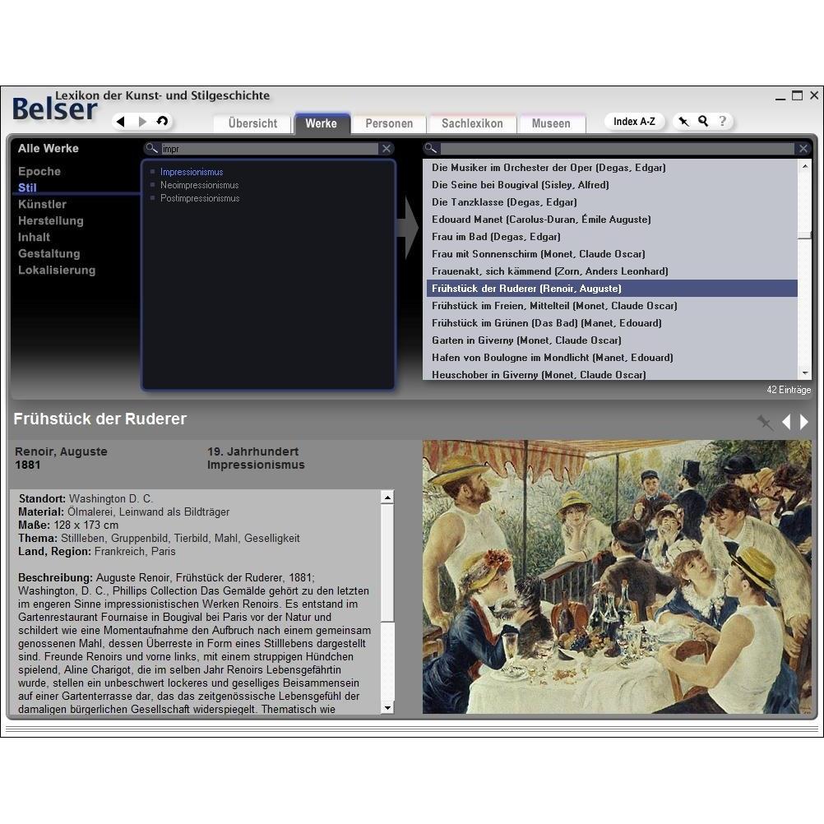Open help with the question mark

tap(723, 122)
